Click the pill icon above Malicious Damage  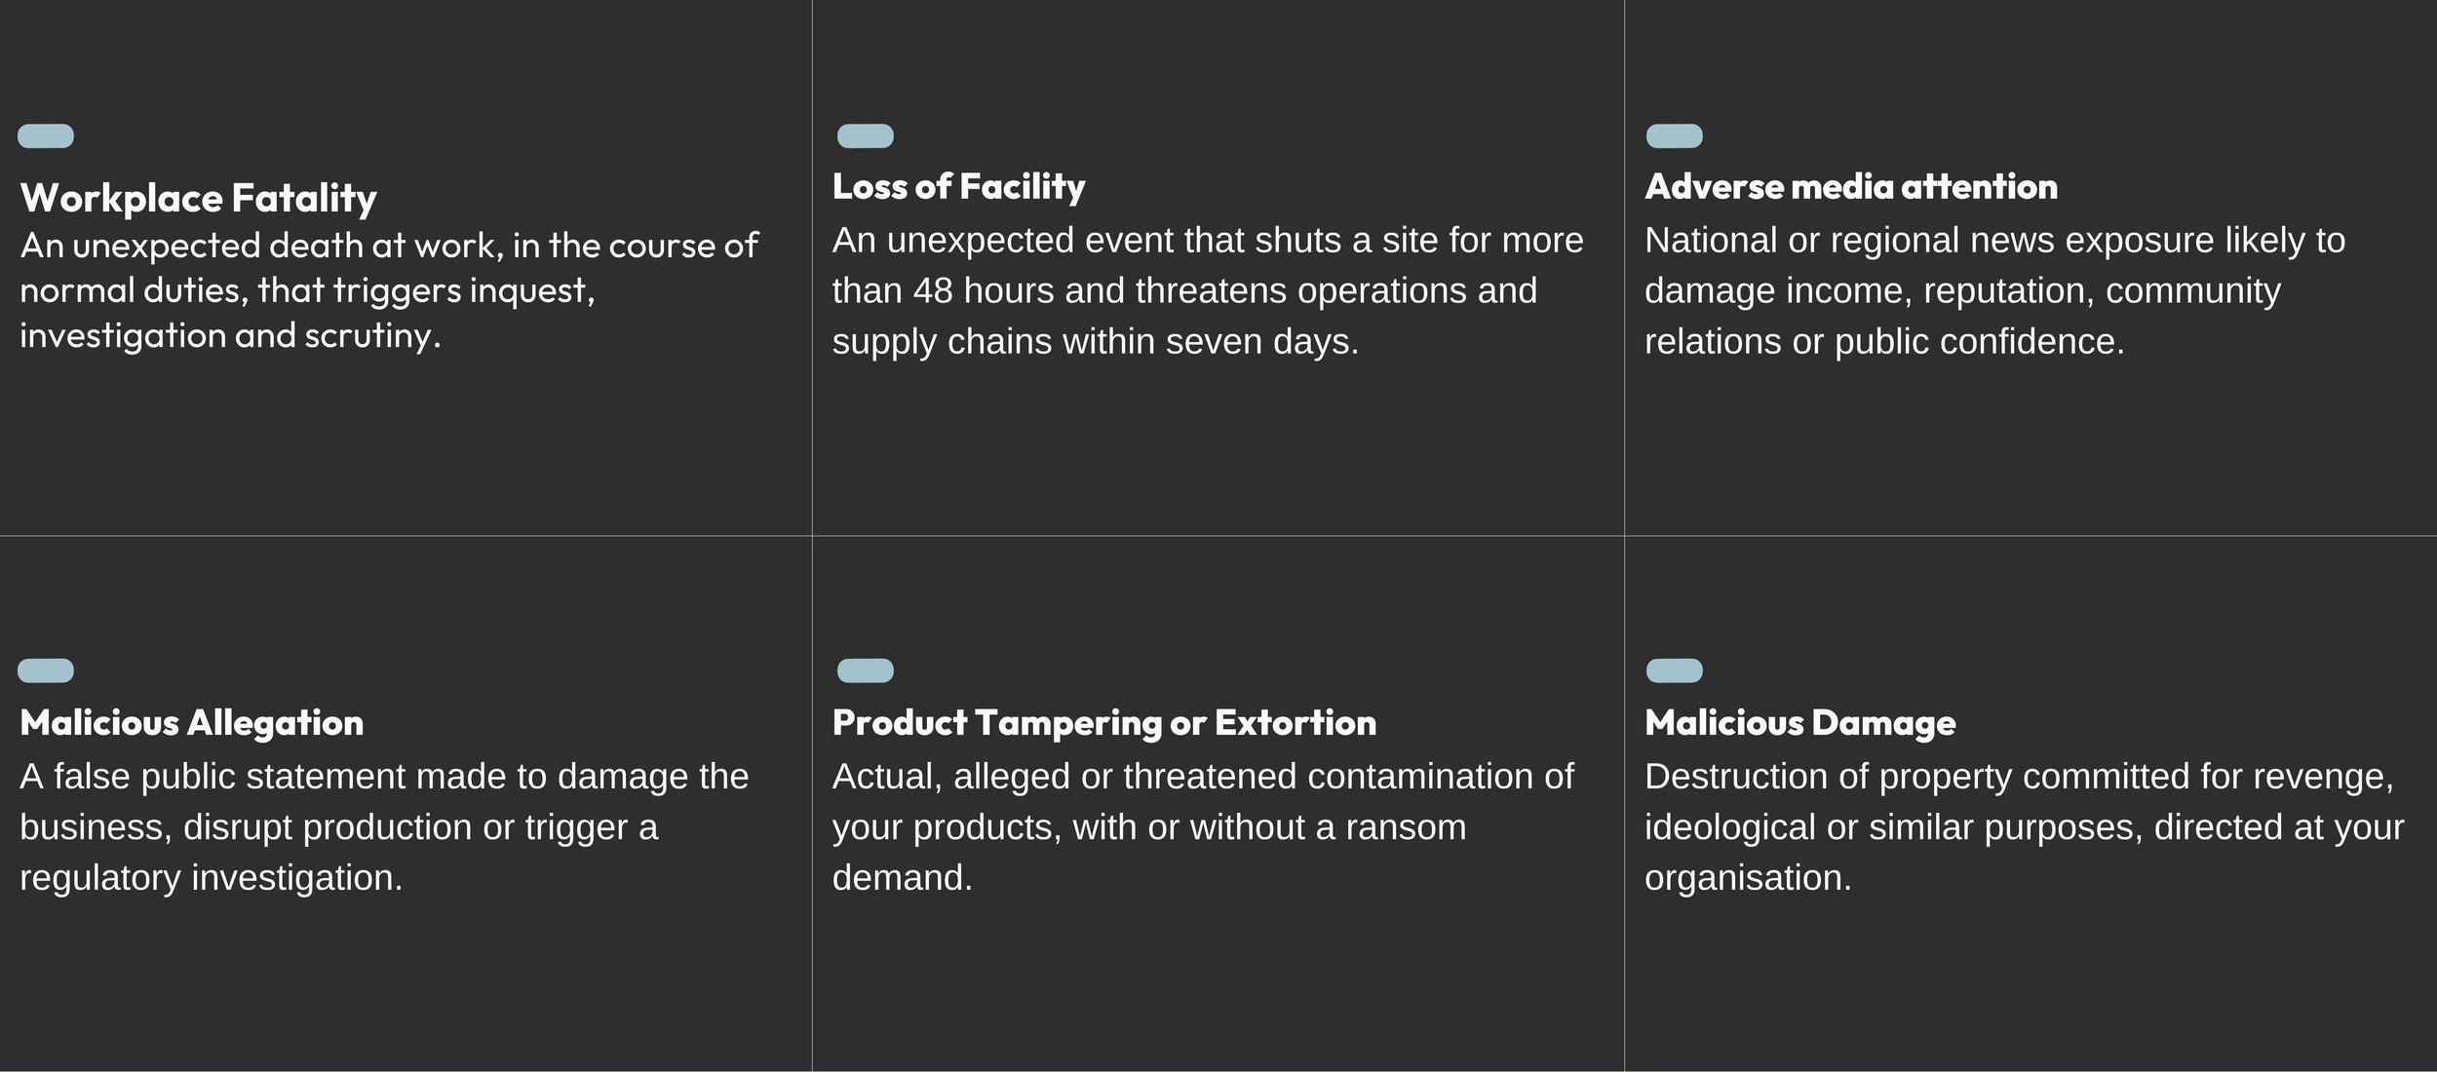[x=1675, y=670]
